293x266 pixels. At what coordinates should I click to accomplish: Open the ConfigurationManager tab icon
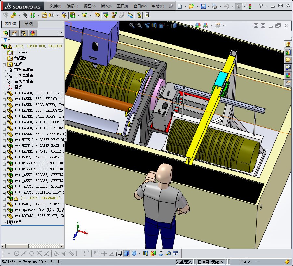(x=23, y=33)
